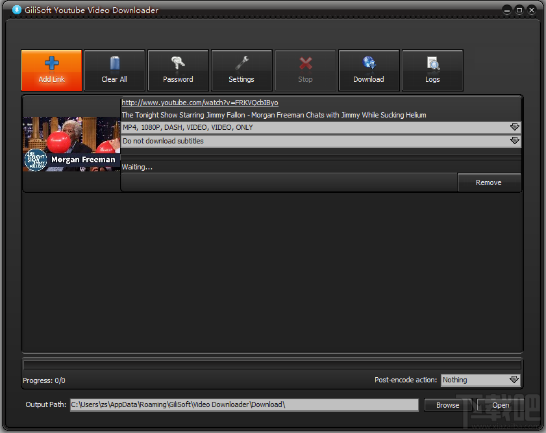Change the Post-encode action dropdown

(x=480, y=380)
